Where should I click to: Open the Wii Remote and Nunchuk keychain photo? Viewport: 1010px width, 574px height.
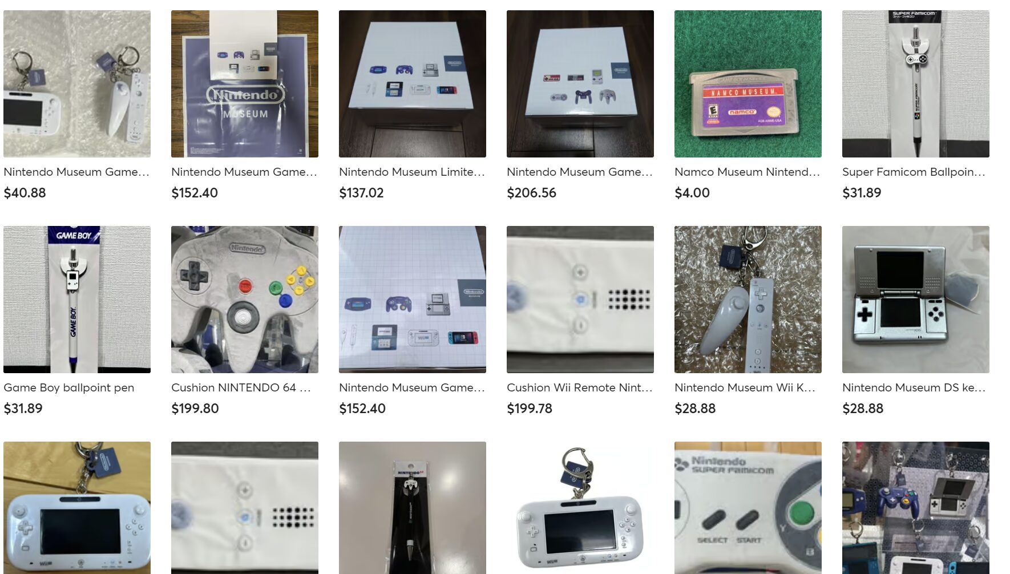748,299
